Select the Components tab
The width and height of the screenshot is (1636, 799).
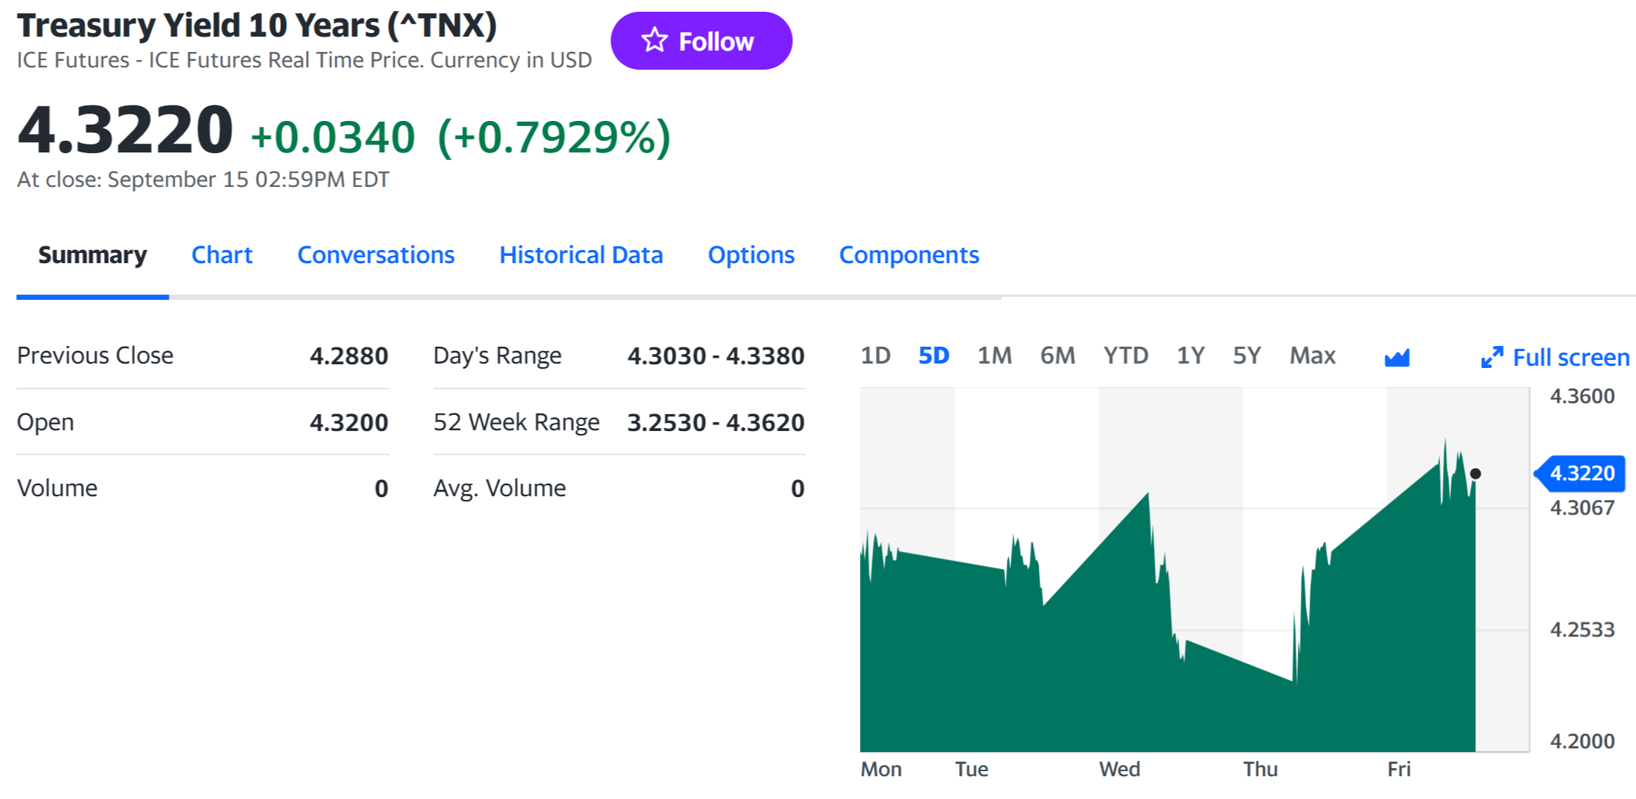click(x=909, y=255)
